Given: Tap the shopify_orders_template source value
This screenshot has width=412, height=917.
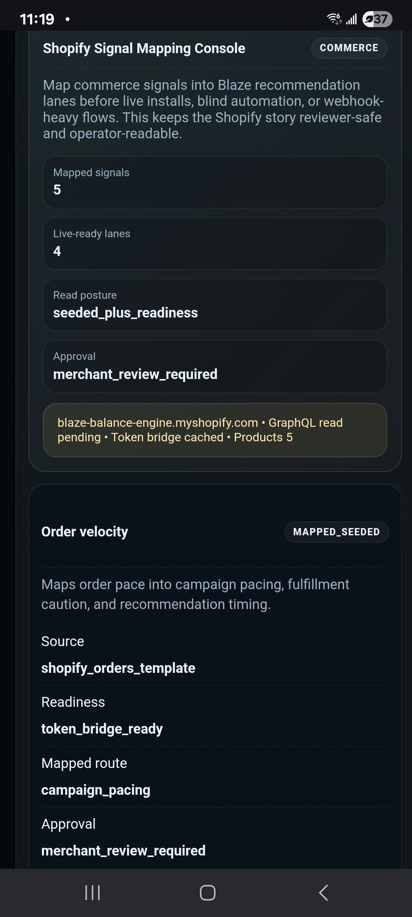Looking at the screenshot, I should 118,668.
